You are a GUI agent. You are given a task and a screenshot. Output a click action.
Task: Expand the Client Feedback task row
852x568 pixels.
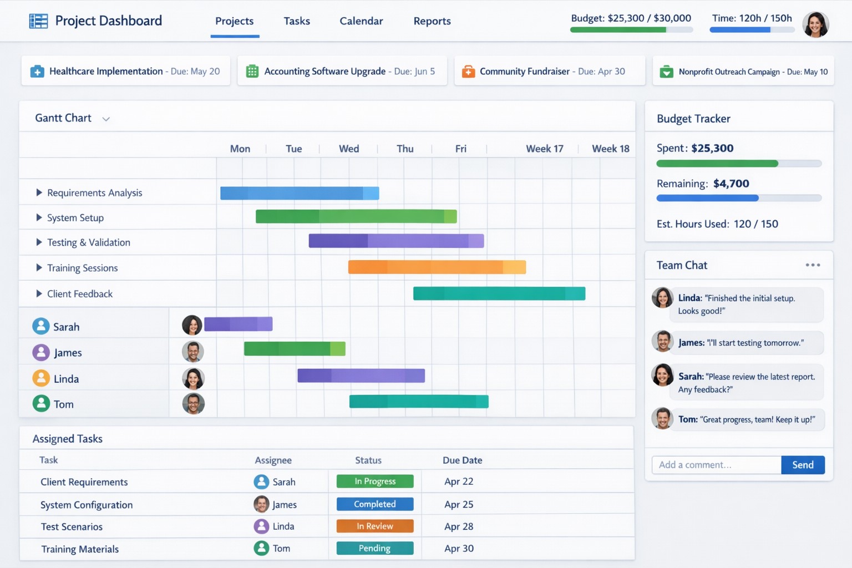coord(39,293)
